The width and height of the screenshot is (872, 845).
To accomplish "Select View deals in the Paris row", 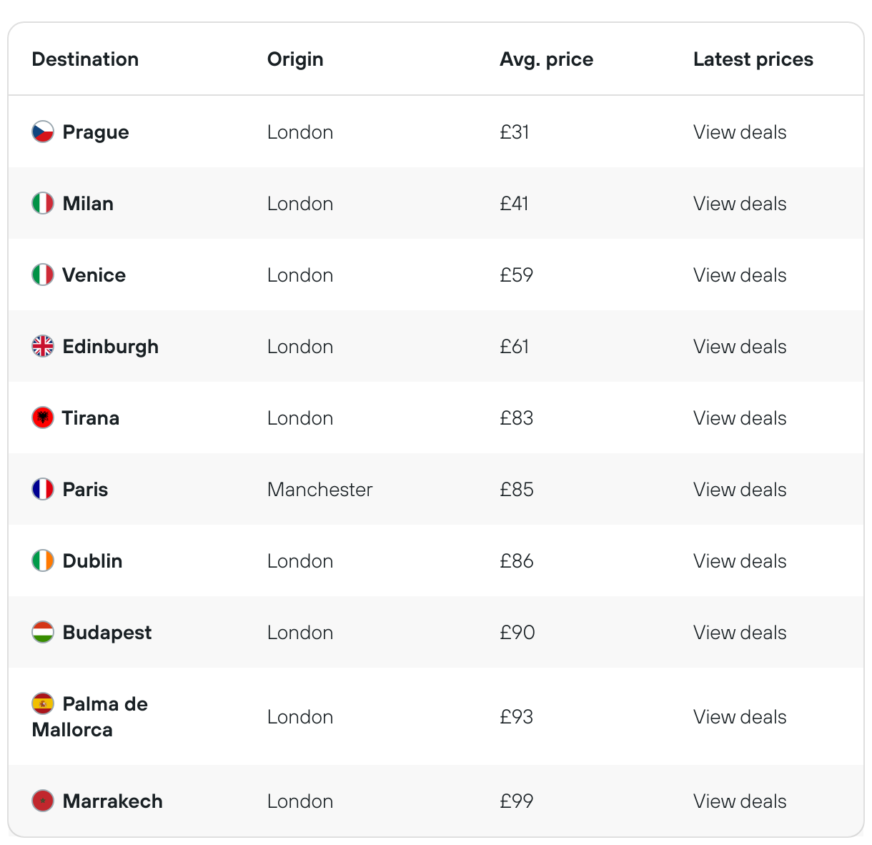I will click(x=740, y=490).
